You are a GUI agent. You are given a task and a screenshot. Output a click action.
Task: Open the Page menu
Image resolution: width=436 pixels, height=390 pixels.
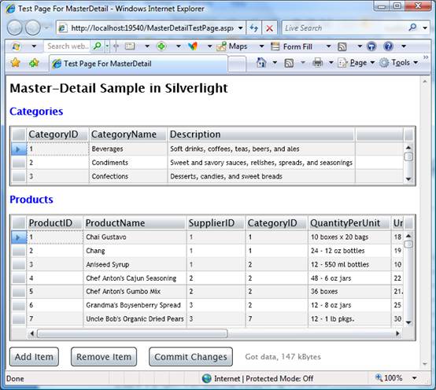[356, 63]
